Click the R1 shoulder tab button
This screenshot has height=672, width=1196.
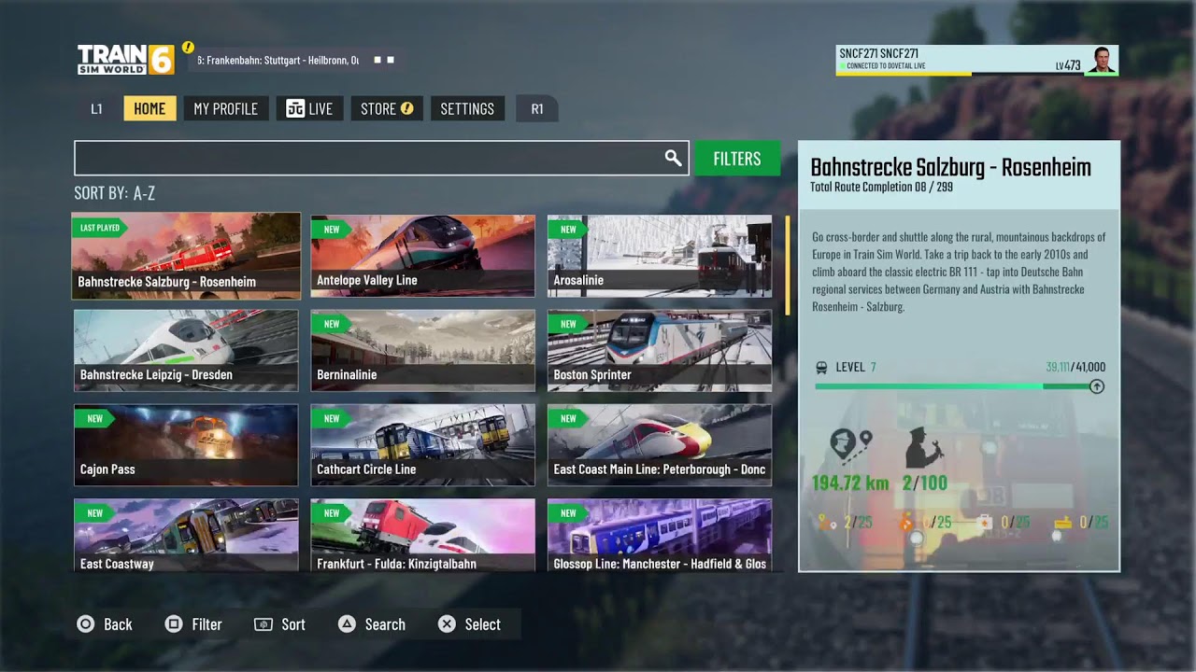(x=537, y=108)
